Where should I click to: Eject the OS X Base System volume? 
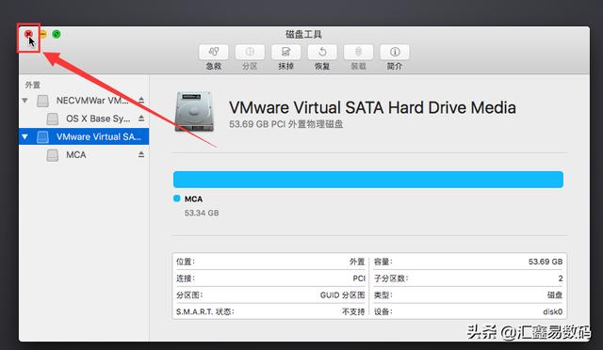[x=141, y=119]
